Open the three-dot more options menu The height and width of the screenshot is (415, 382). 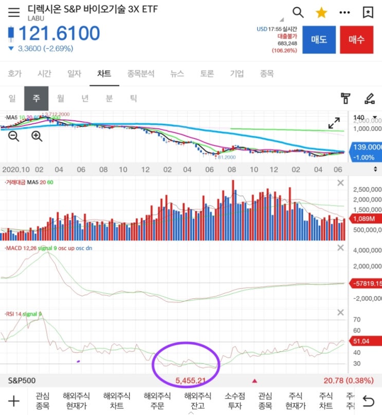click(344, 12)
